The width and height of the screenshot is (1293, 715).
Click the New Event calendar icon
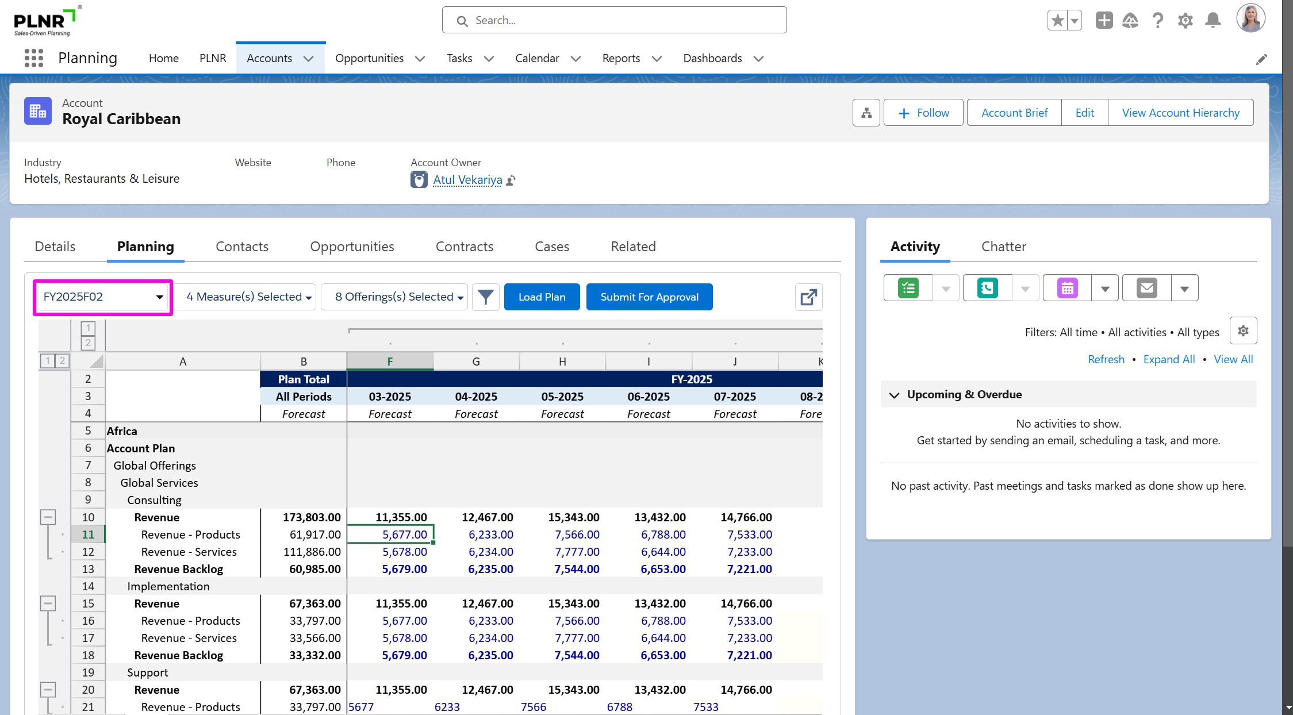[1067, 288]
